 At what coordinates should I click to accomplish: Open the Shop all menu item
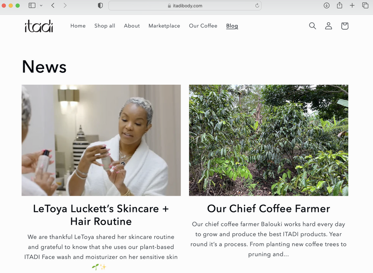[104, 26]
